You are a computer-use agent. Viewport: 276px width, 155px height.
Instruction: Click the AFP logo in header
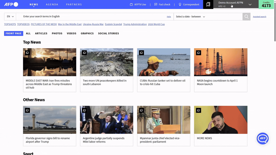click(x=11, y=4)
